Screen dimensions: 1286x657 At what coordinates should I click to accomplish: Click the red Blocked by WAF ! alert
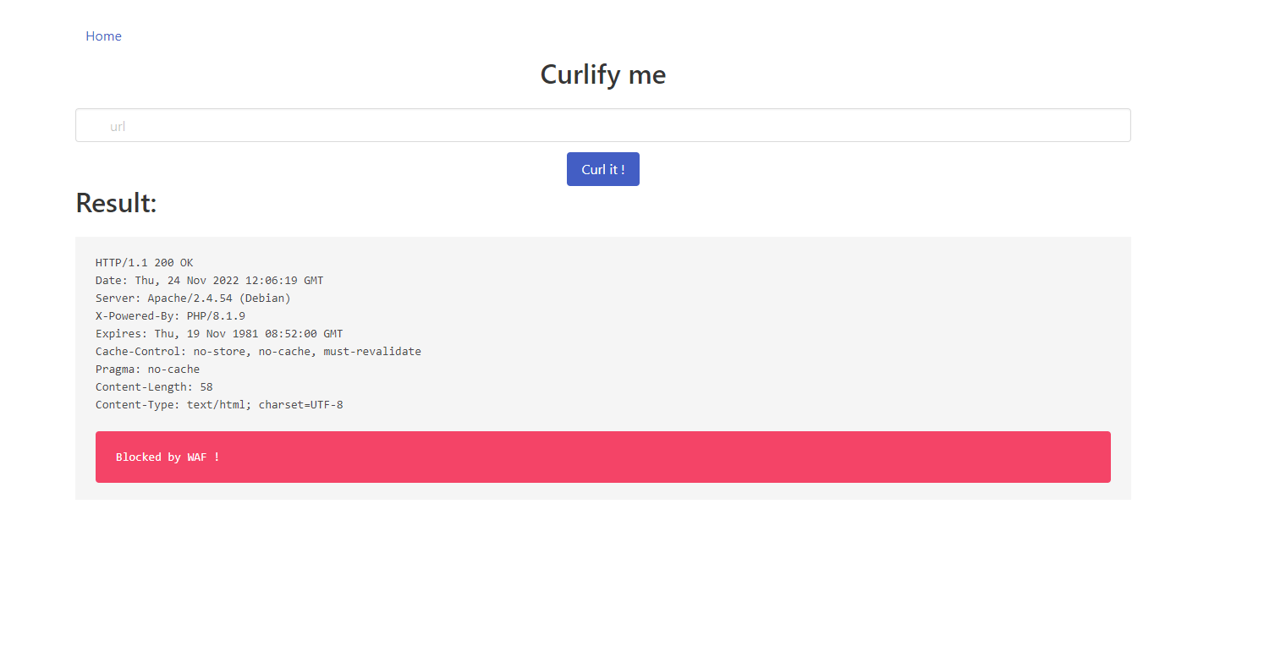coord(602,457)
